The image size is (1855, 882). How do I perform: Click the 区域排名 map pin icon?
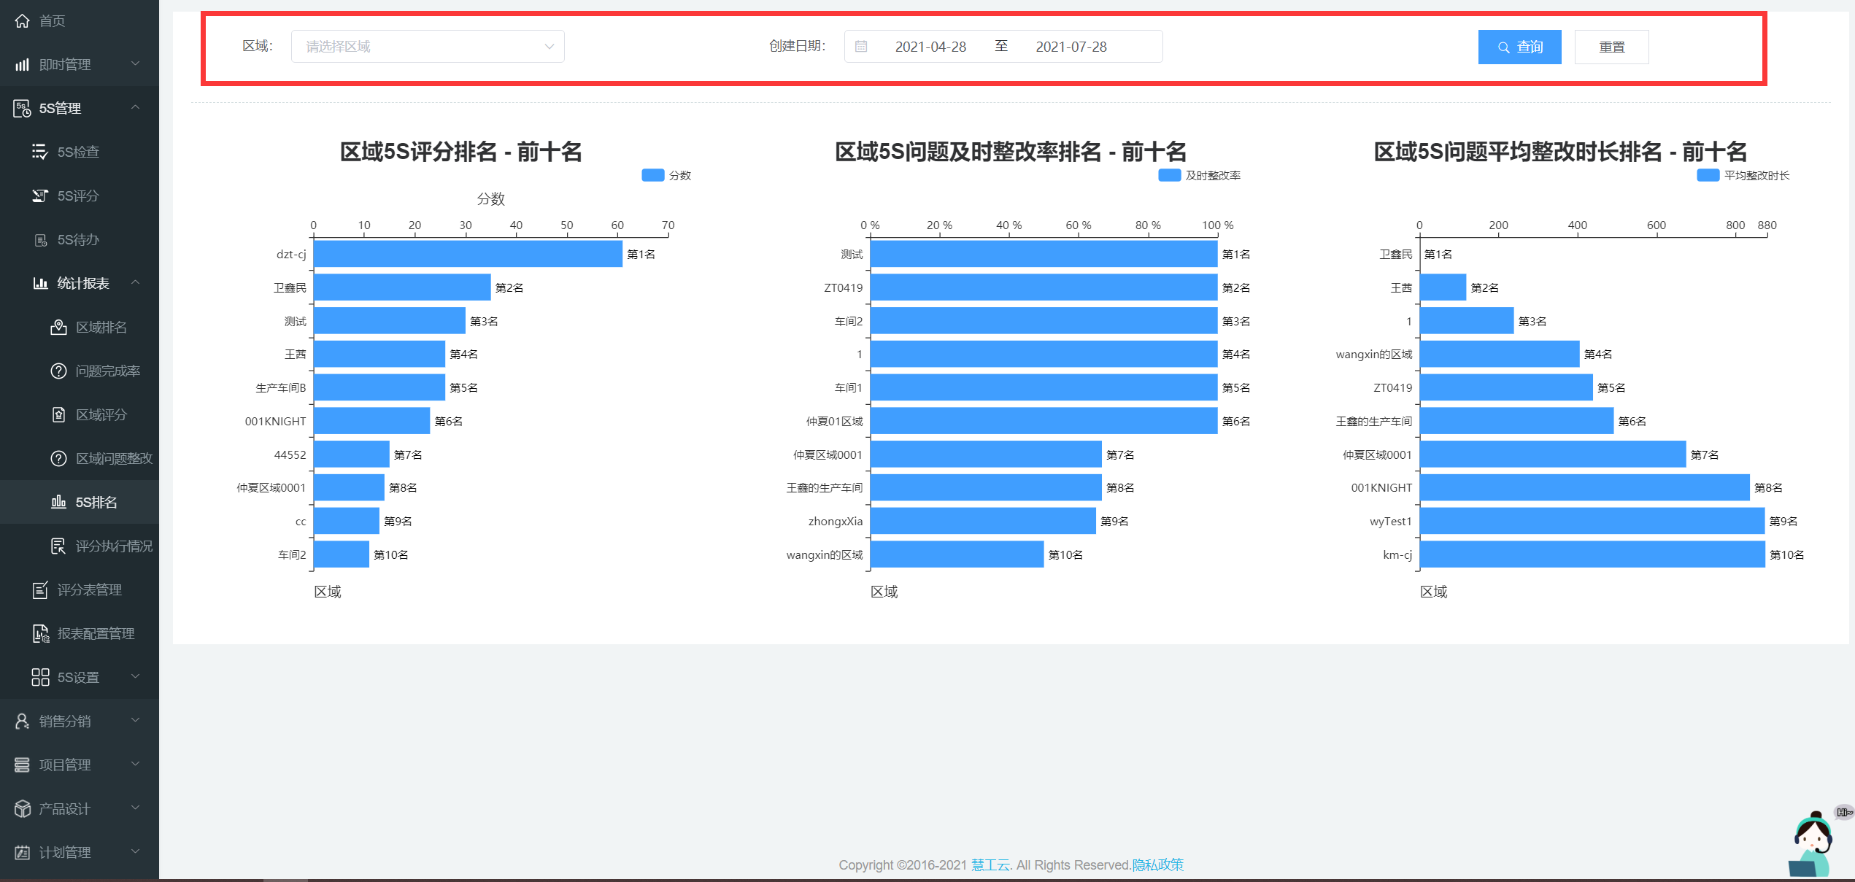[x=58, y=327]
